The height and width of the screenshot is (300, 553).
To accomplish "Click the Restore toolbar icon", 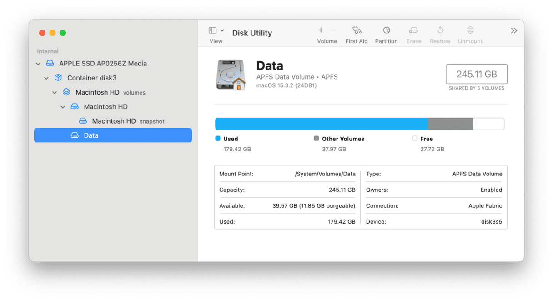I will tap(440, 30).
